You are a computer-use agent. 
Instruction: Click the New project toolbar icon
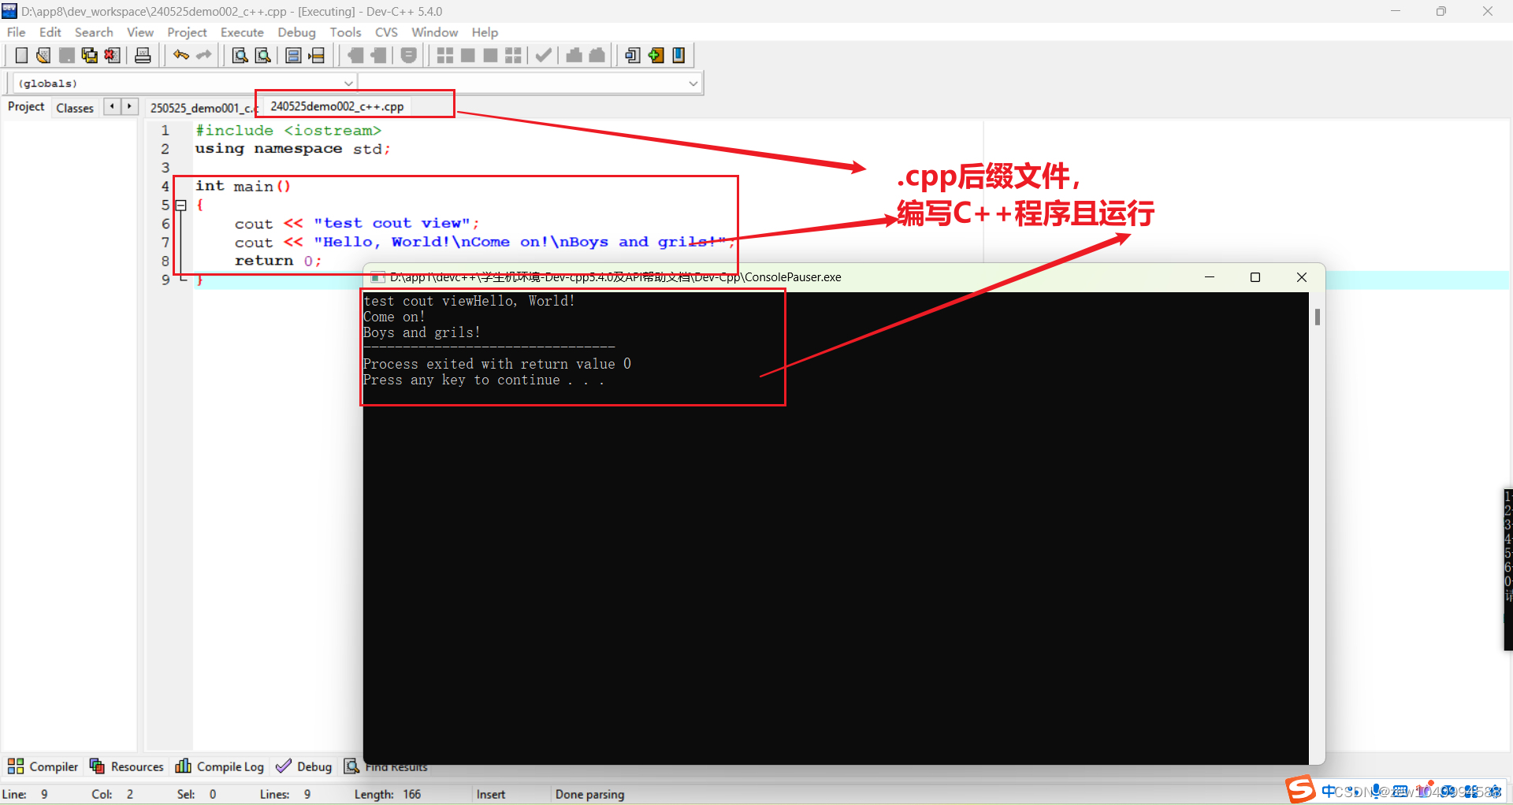[632, 55]
